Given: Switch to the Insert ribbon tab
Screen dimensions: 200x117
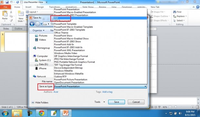Looking at the screenshot, I should tap(28, 7).
